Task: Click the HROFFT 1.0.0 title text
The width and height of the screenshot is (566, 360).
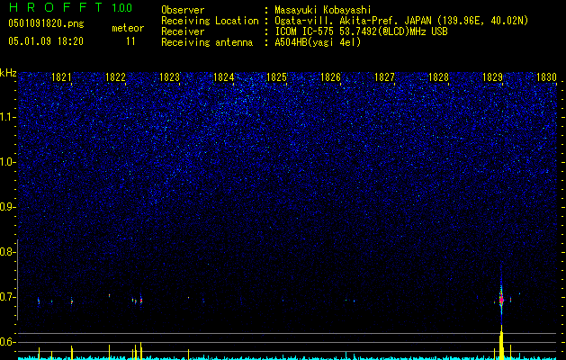Action: (x=70, y=7)
